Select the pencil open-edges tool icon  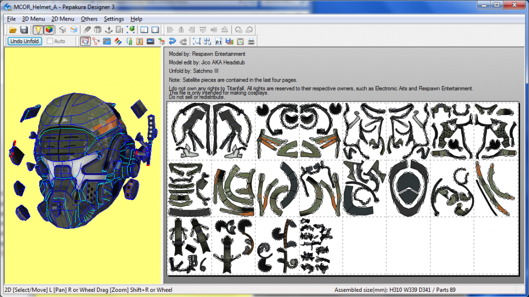pos(87,30)
